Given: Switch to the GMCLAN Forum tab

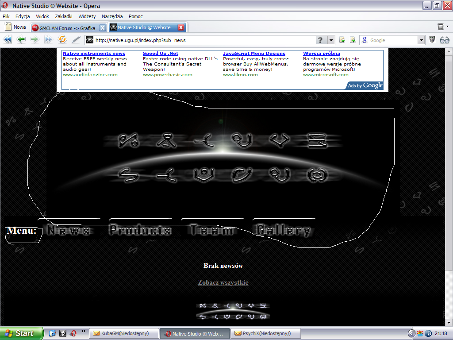Looking at the screenshot, I should (67, 28).
